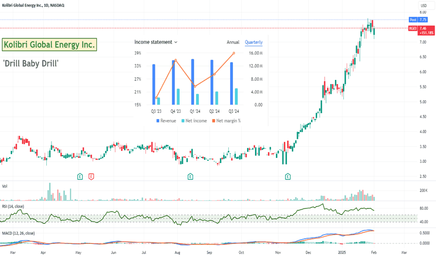Screen dimensions: 436x257
Task: Select the Quarterly tab
Action: pos(254,42)
